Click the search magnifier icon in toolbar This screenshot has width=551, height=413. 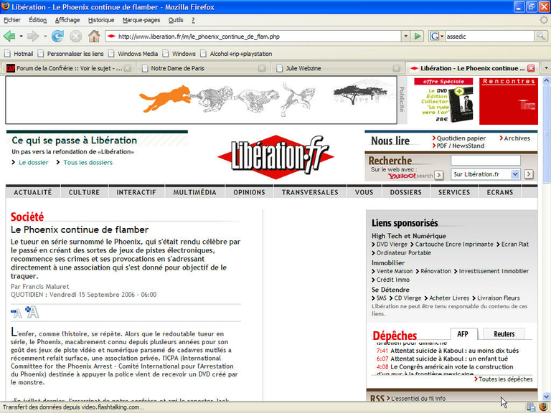541,36
